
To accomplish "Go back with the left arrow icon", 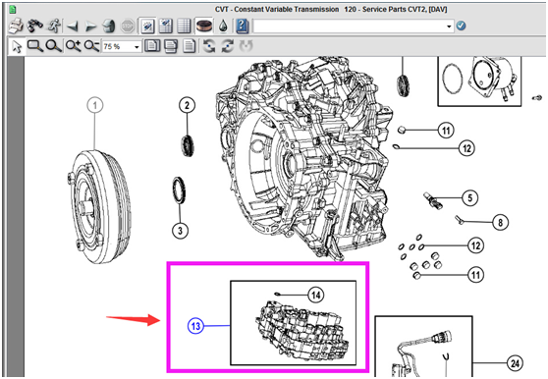I will coord(73,26).
